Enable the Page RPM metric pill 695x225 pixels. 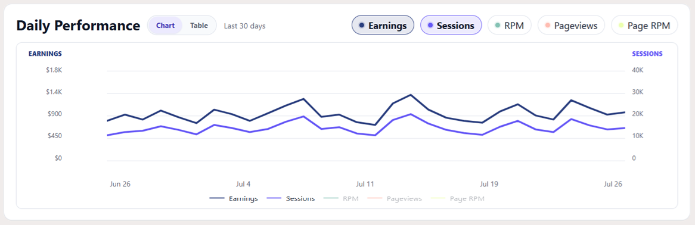644,25
